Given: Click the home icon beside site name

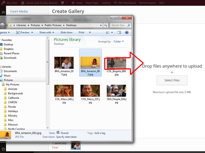Looking at the screenshot, I should pyautogui.click(x=23, y=3).
